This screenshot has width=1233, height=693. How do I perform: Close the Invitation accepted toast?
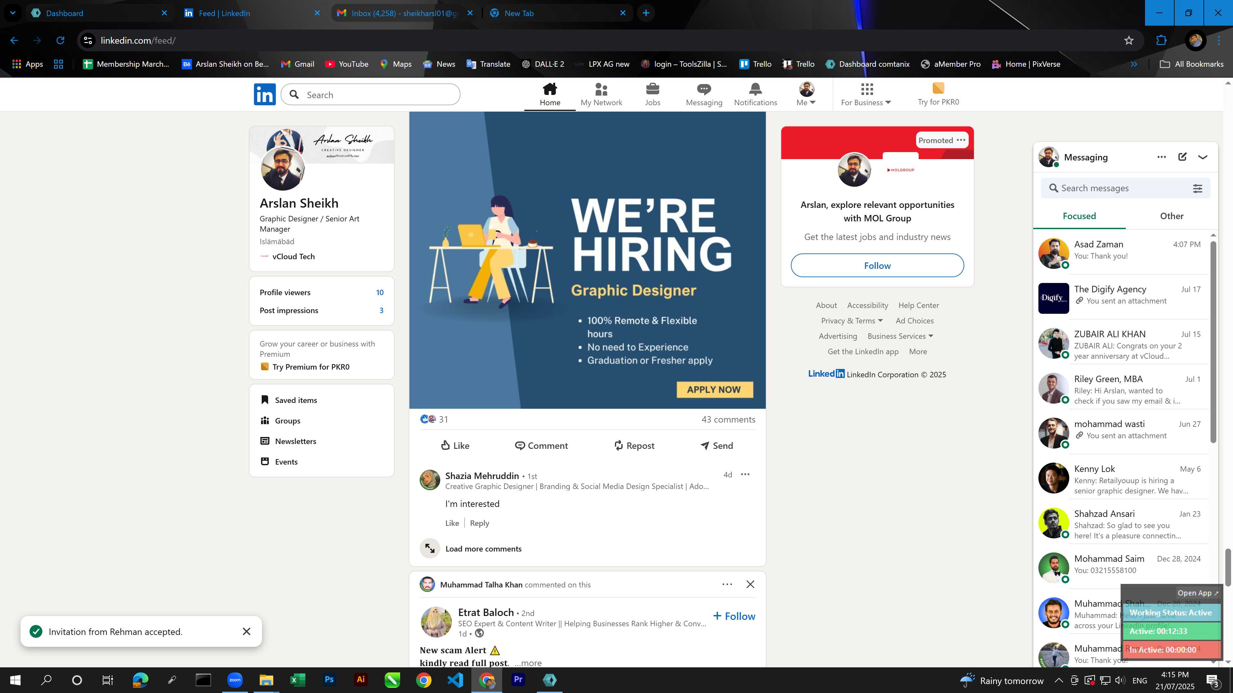tap(247, 631)
